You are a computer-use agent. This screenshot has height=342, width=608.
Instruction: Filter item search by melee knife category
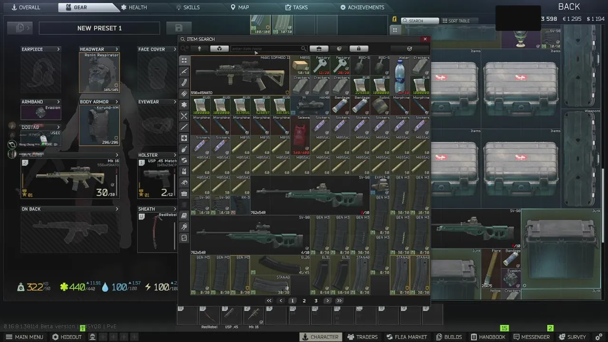pos(184,127)
